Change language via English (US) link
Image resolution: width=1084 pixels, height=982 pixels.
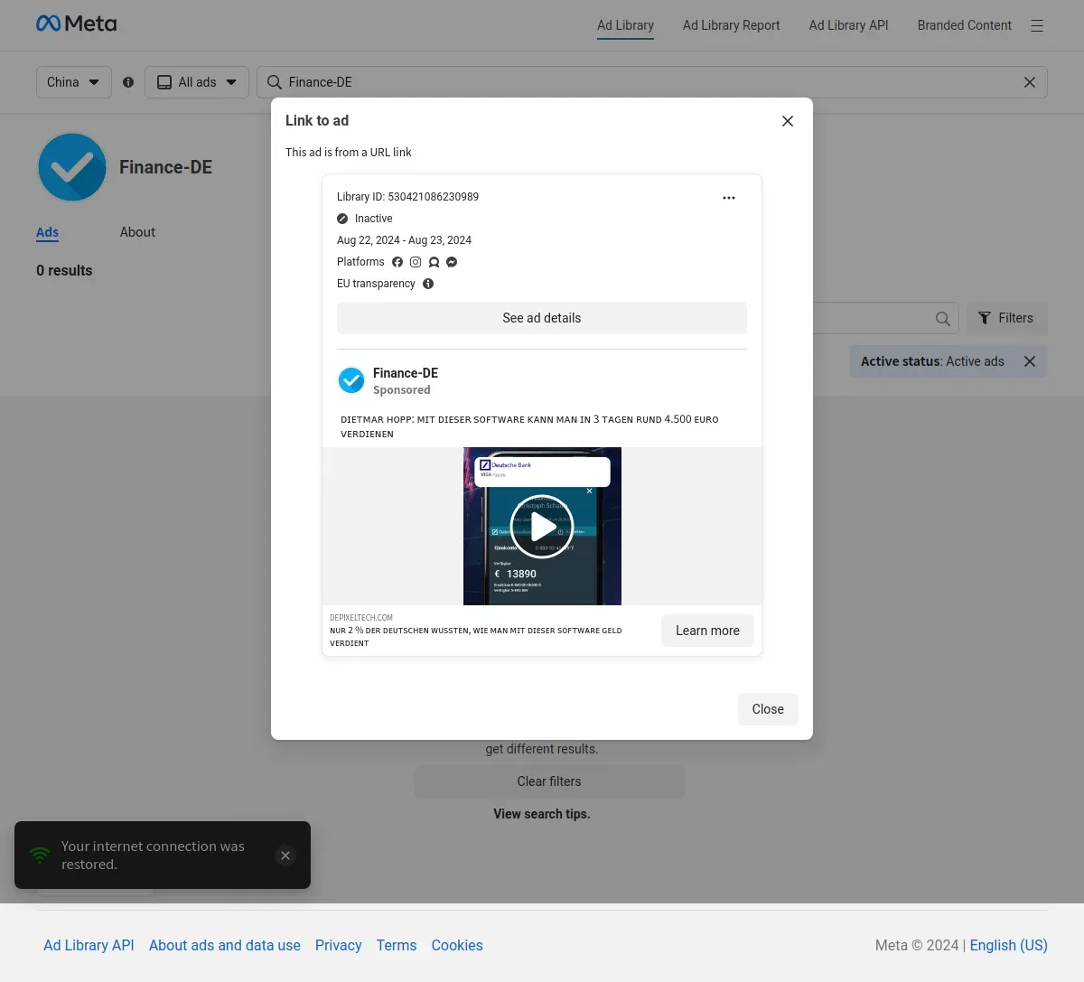click(x=1009, y=945)
